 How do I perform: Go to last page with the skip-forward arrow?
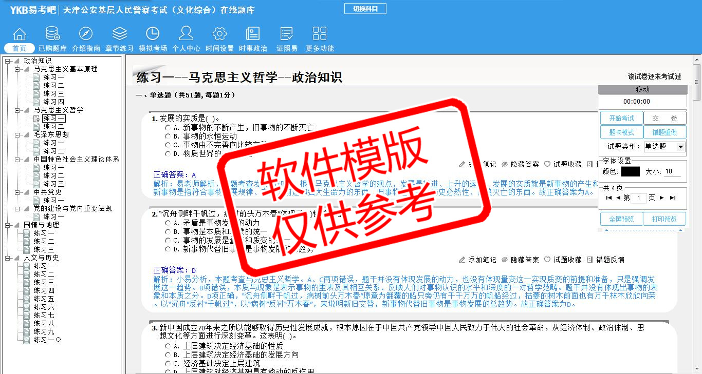[x=673, y=198]
